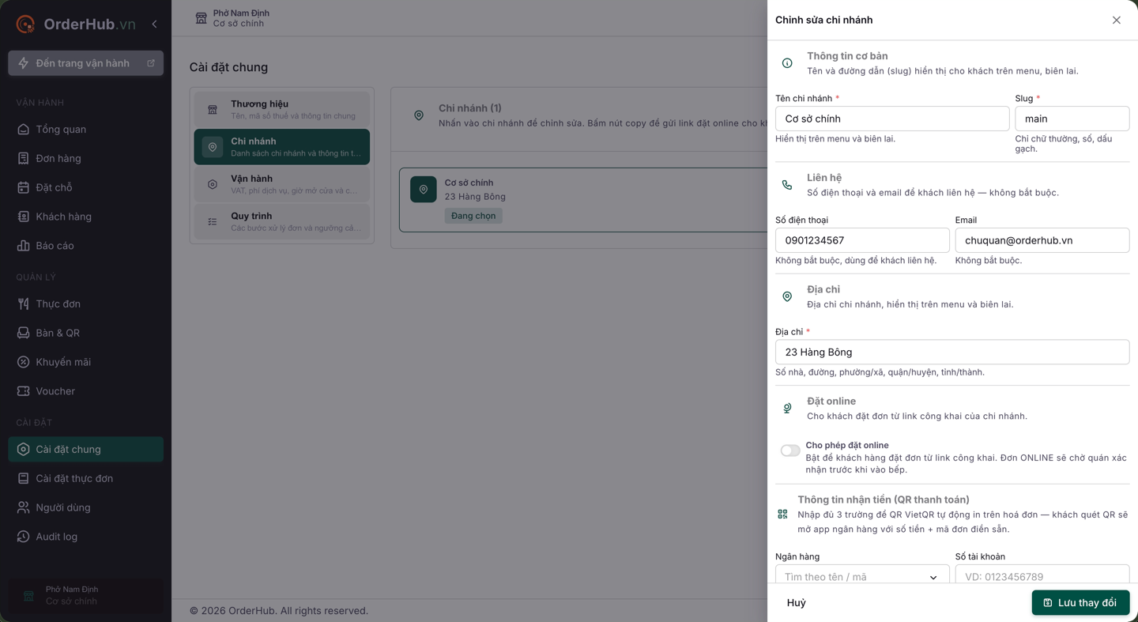Viewport: 1138px width, 622px height.
Task: Click the Thông tin cơ bản info icon
Action: [x=787, y=63]
